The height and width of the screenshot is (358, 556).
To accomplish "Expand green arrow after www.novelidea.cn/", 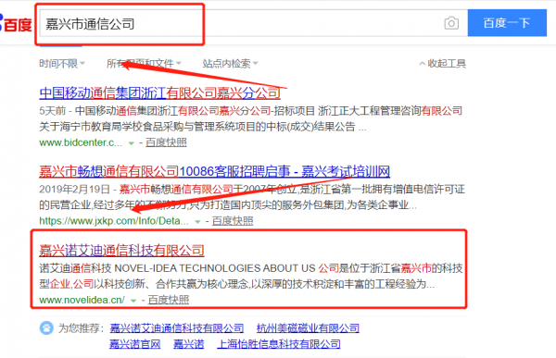I will point(133,301).
